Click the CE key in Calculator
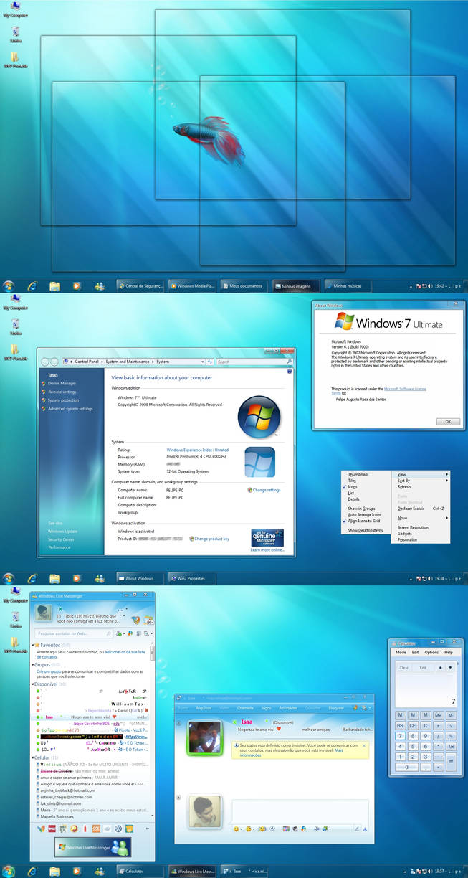The height and width of the screenshot is (878, 468). point(413,725)
